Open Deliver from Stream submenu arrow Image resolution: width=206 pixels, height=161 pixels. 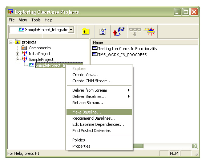click(129, 90)
